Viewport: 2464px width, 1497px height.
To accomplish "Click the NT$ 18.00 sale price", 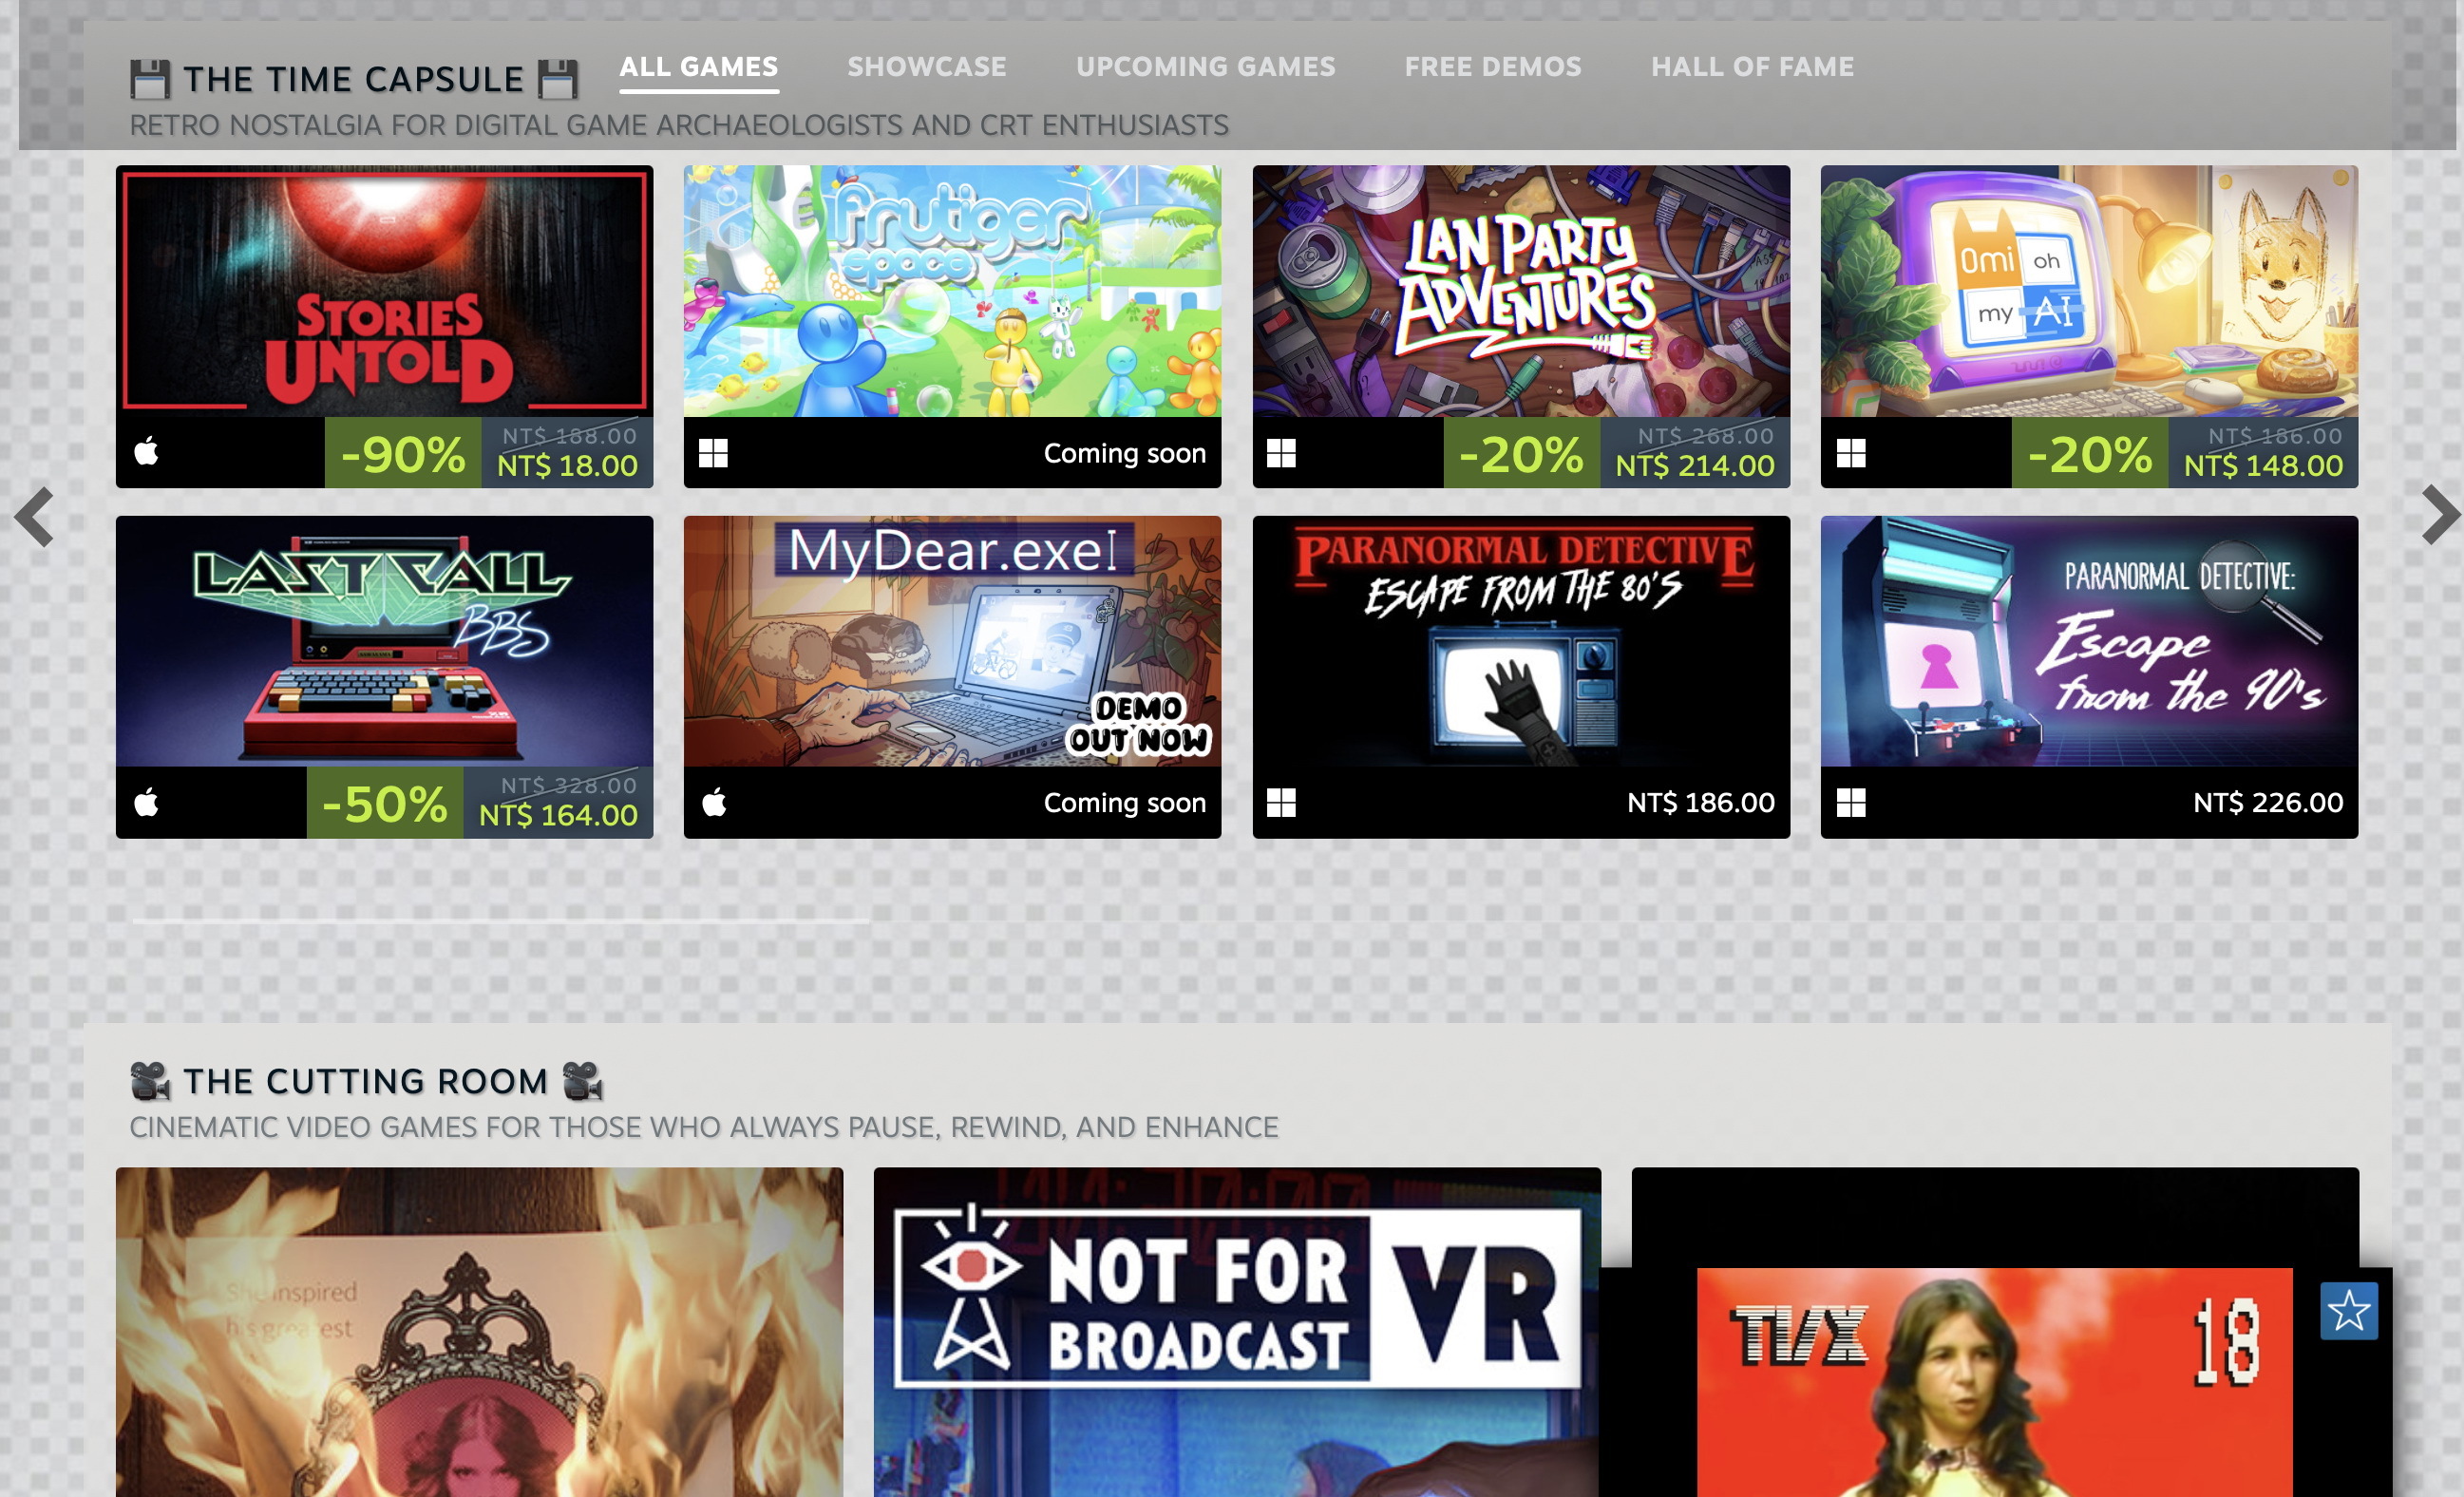I will coord(567,466).
